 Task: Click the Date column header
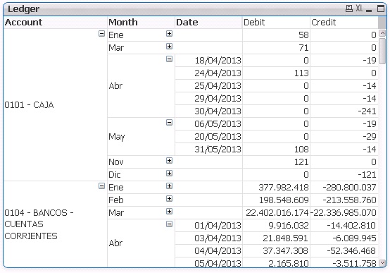(208, 22)
